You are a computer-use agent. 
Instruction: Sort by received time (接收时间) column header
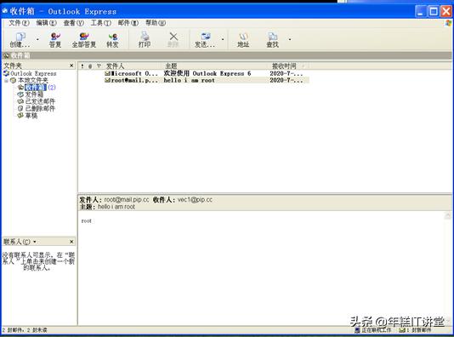[284, 66]
